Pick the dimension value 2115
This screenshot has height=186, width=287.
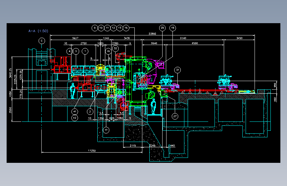[x=133, y=146]
